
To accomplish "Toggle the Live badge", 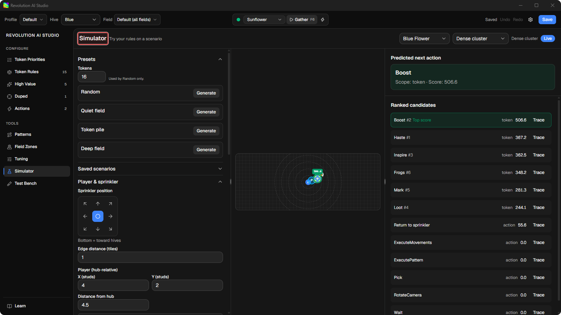I will 548,38.
